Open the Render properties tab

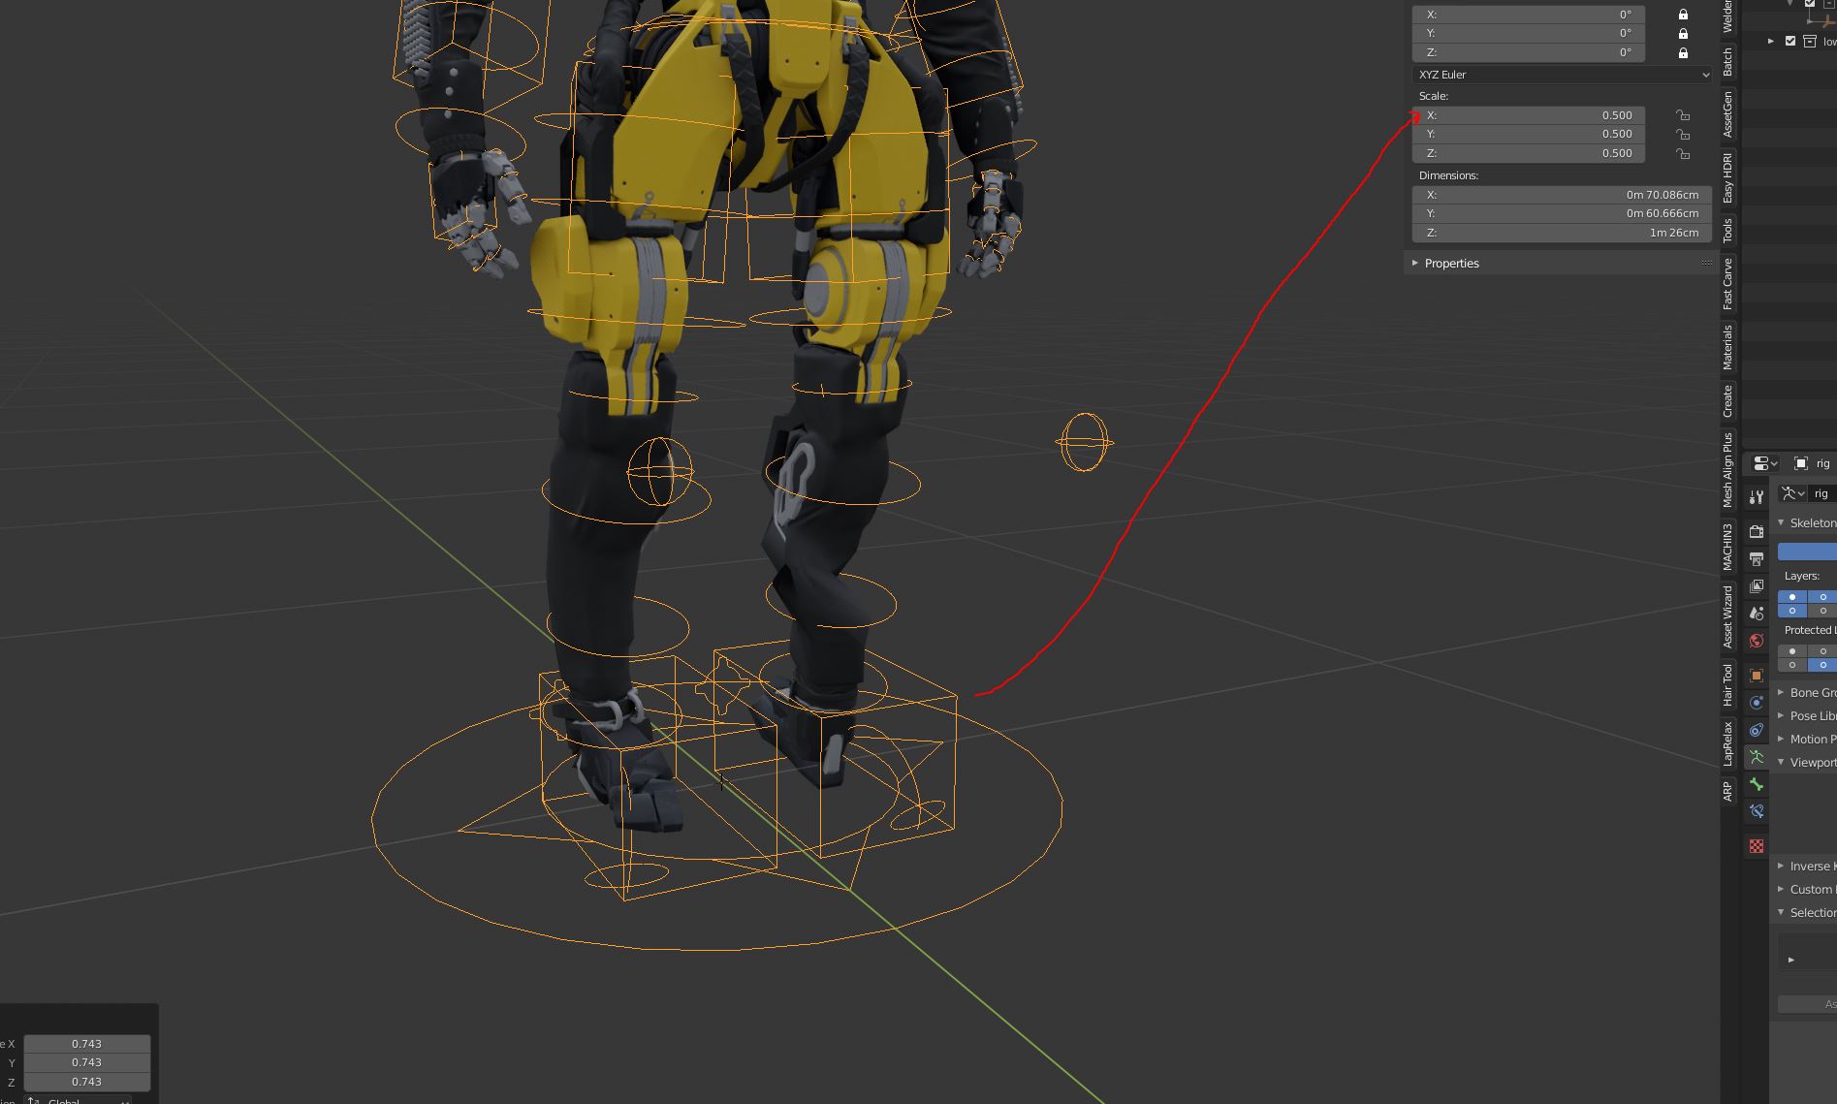pyautogui.click(x=1757, y=532)
